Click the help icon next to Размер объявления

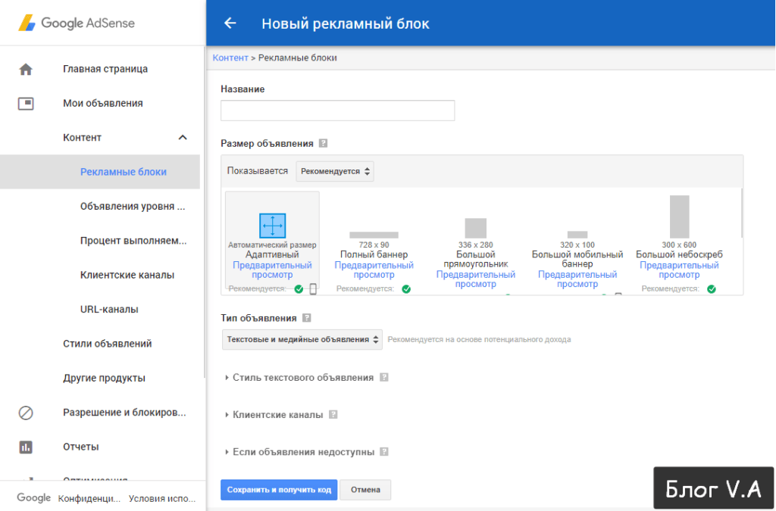point(323,143)
